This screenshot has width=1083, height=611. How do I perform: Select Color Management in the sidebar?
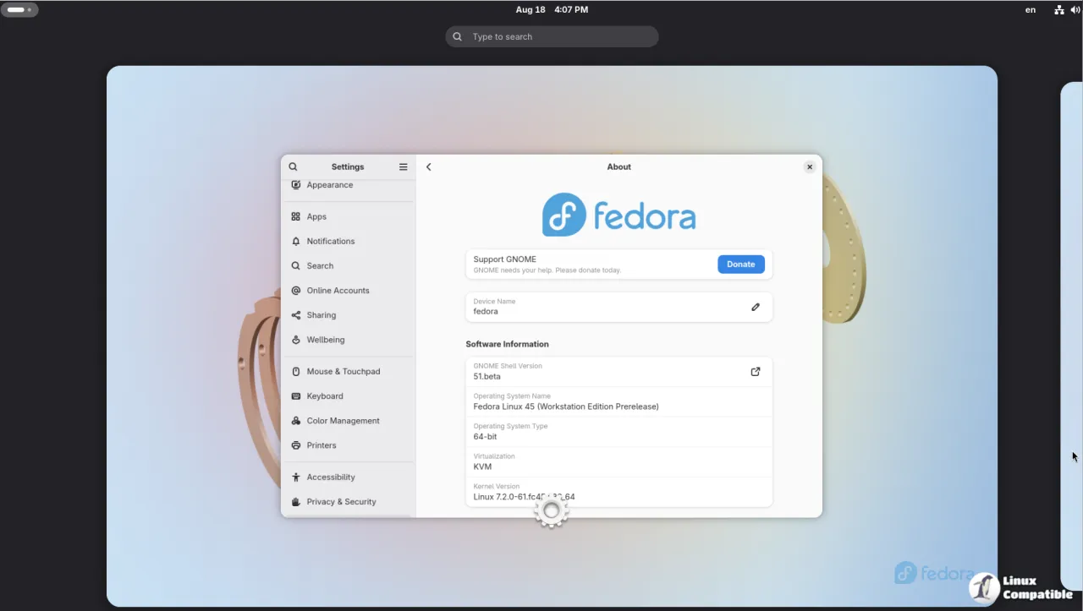pos(348,421)
